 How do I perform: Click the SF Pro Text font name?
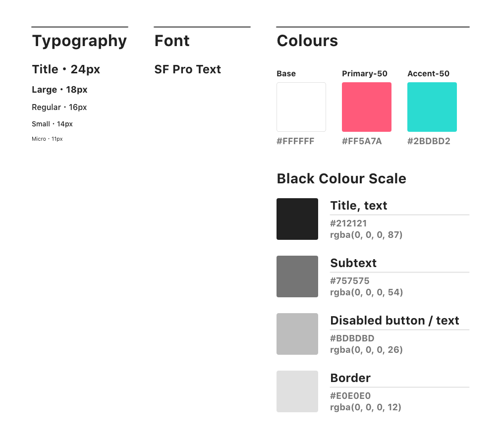[187, 69]
